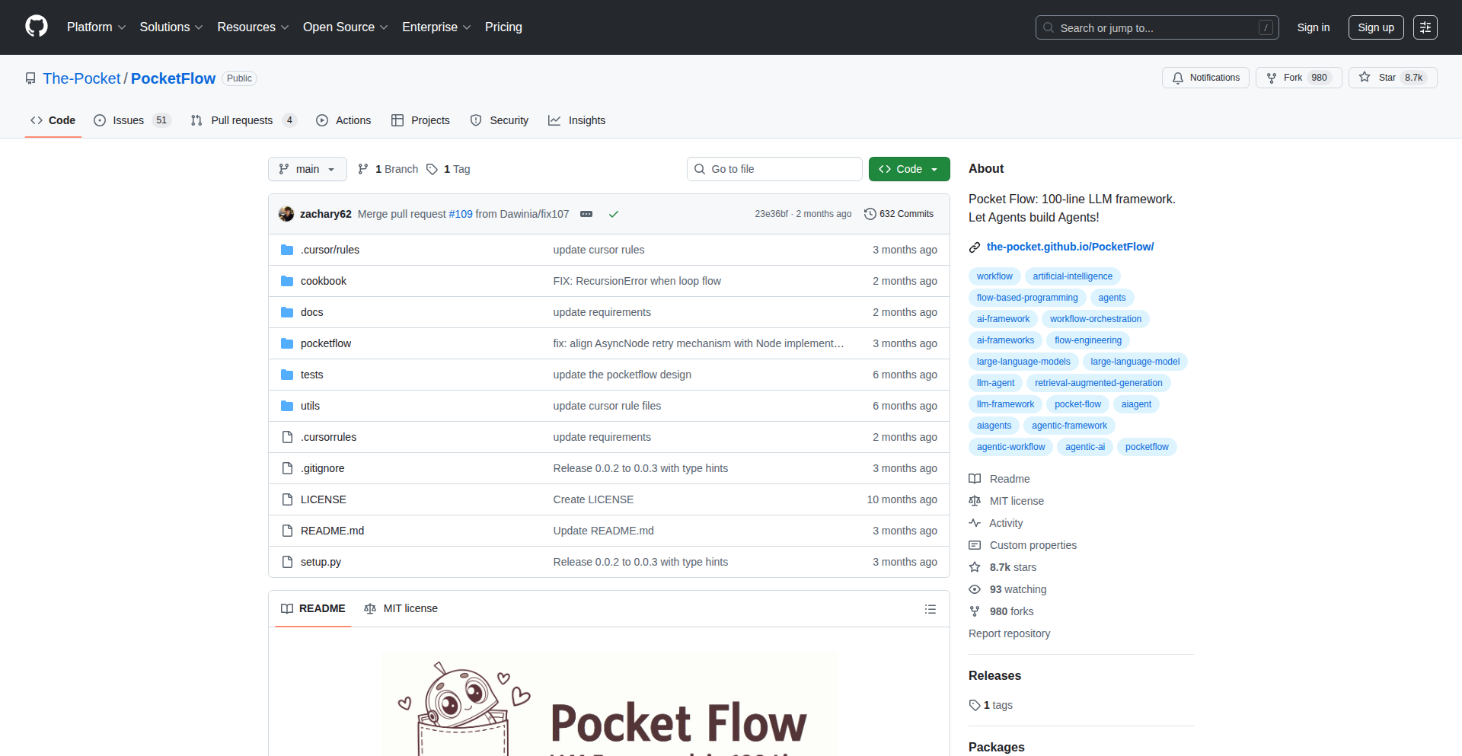The width and height of the screenshot is (1462, 756).
Task: Open the main branch selector dropdown
Action: pos(308,169)
